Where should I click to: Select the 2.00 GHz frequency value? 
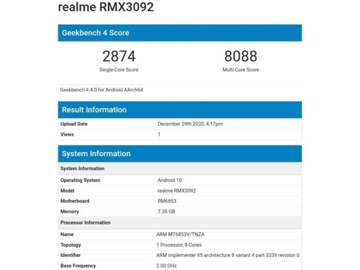pyautogui.click(x=166, y=266)
